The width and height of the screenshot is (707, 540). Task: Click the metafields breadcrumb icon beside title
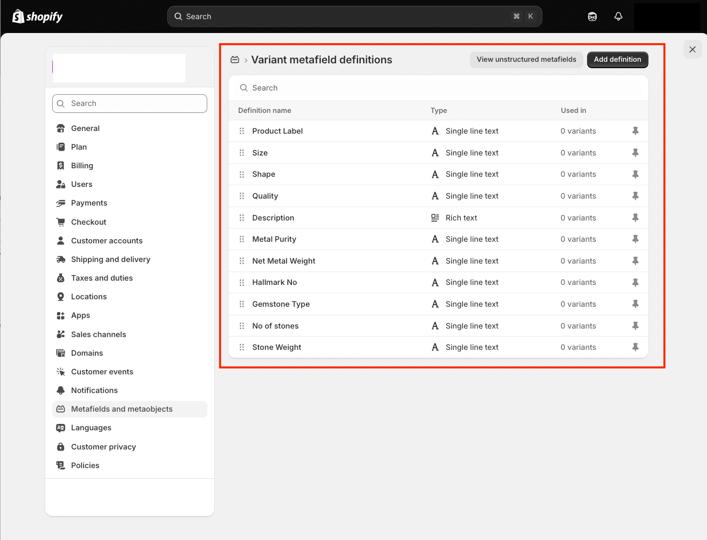click(235, 60)
